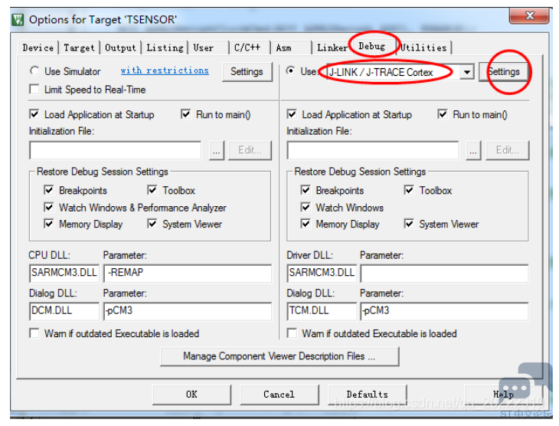The image size is (559, 426).
Task: Select the Use debugger radio button
Action: coord(291,71)
